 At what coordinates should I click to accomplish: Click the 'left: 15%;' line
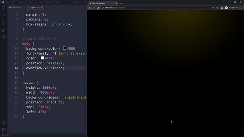click(36, 112)
